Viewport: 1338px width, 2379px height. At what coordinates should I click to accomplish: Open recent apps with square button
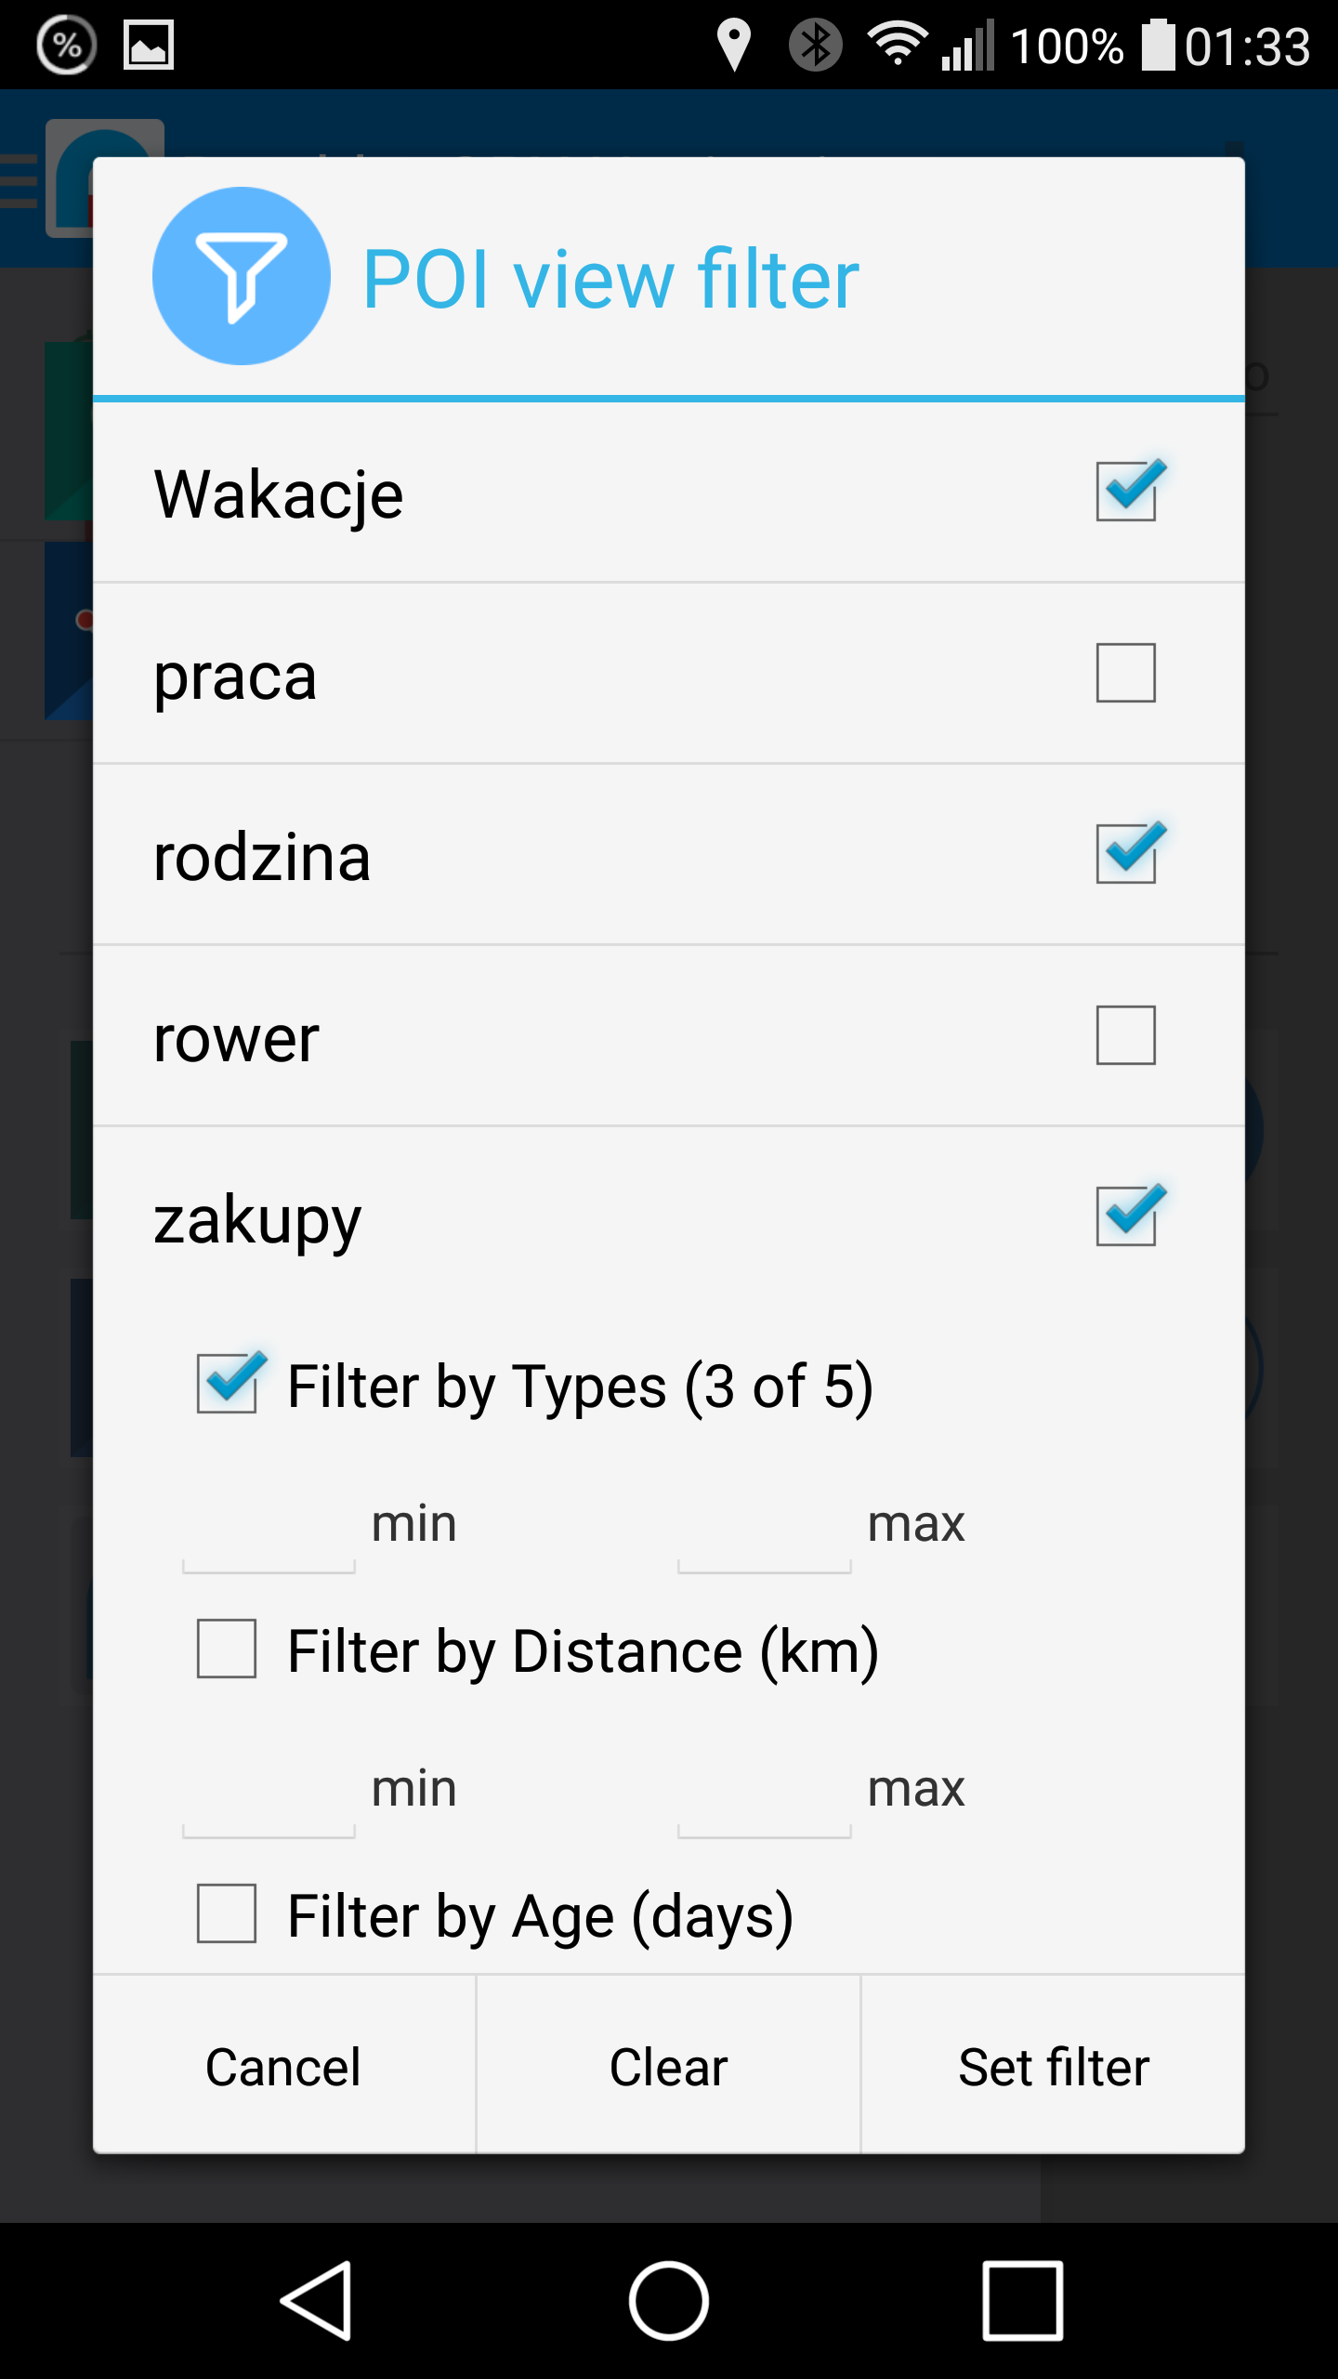pos(1022,2300)
